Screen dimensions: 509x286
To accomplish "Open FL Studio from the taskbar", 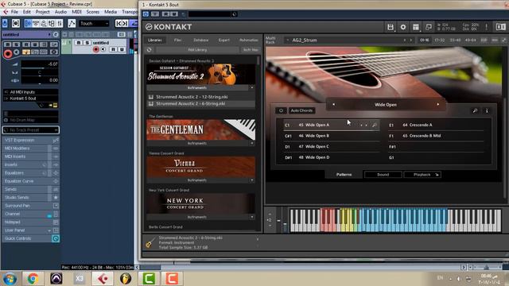I will click(x=126, y=279).
